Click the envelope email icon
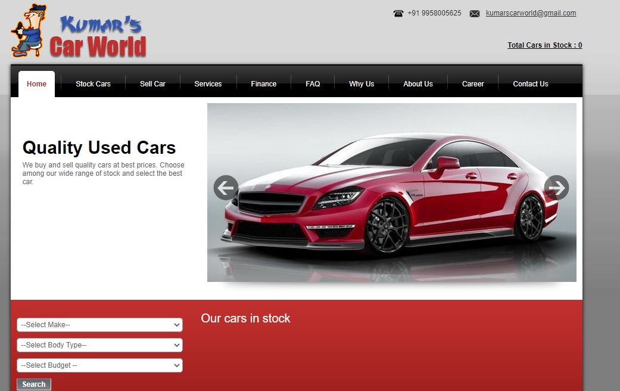This screenshot has width=620, height=391. tap(475, 14)
